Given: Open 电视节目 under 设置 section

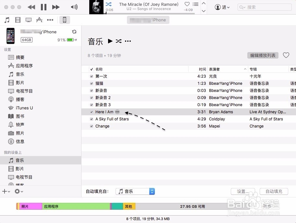Looking at the screenshot, I should coord(20,91).
